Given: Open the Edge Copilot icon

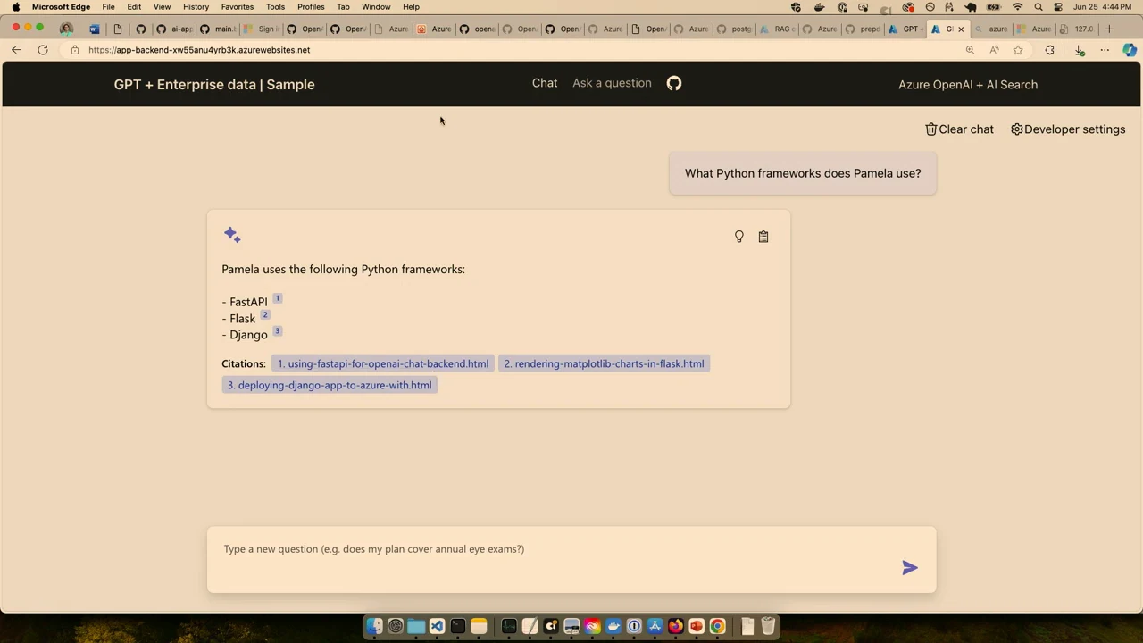Looking at the screenshot, I should click(1130, 50).
